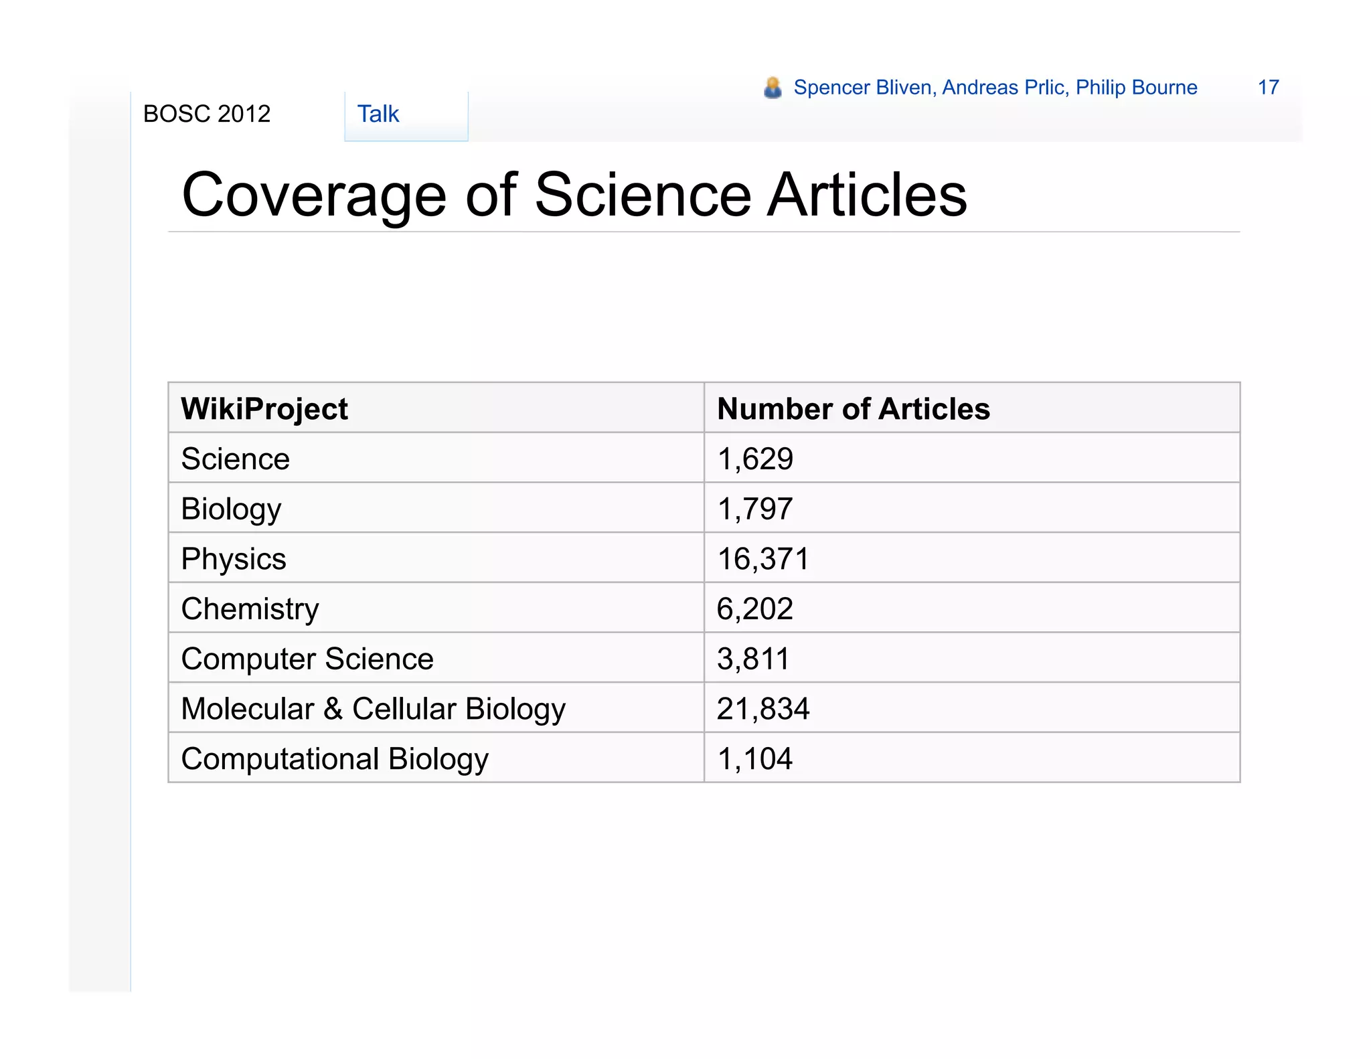The image size is (1371, 1059).
Task: Click the WikiProject column header
Action: 264,409
